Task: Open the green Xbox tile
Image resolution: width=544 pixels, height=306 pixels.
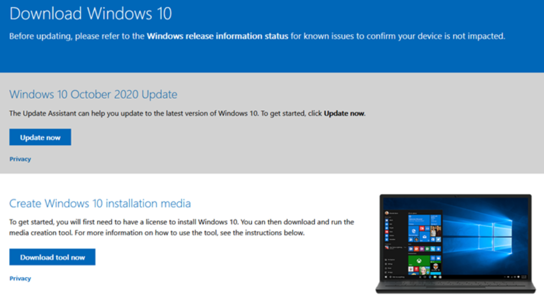Action: pos(419,260)
